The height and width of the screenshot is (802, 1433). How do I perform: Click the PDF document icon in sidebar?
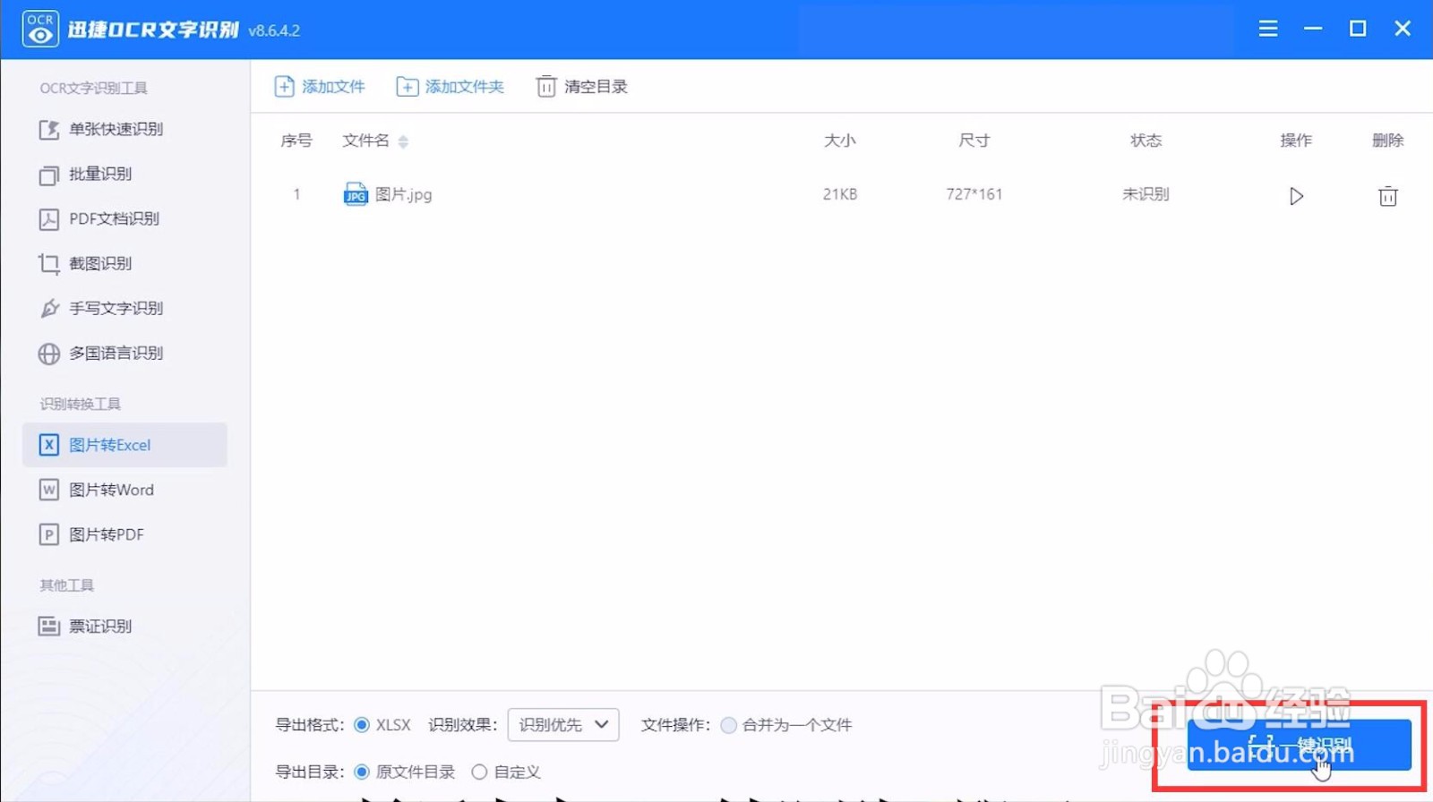49,218
